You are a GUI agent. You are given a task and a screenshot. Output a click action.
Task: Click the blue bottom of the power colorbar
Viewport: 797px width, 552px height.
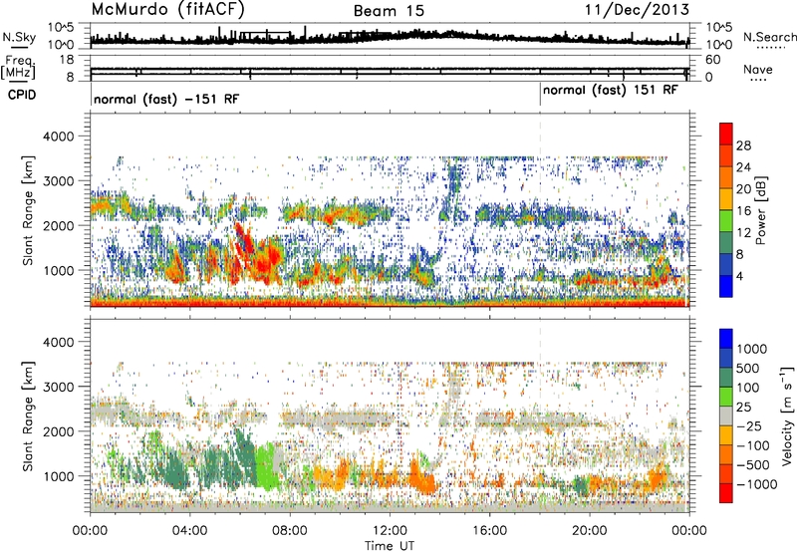click(x=726, y=287)
